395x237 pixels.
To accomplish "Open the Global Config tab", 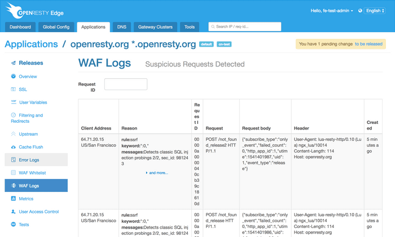I will [x=56, y=27].
